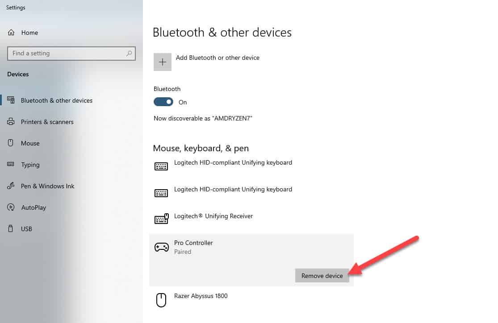
Task: Select first Logitech HID-compliant Unifying keyboard
Action: [x=233, y=163]
